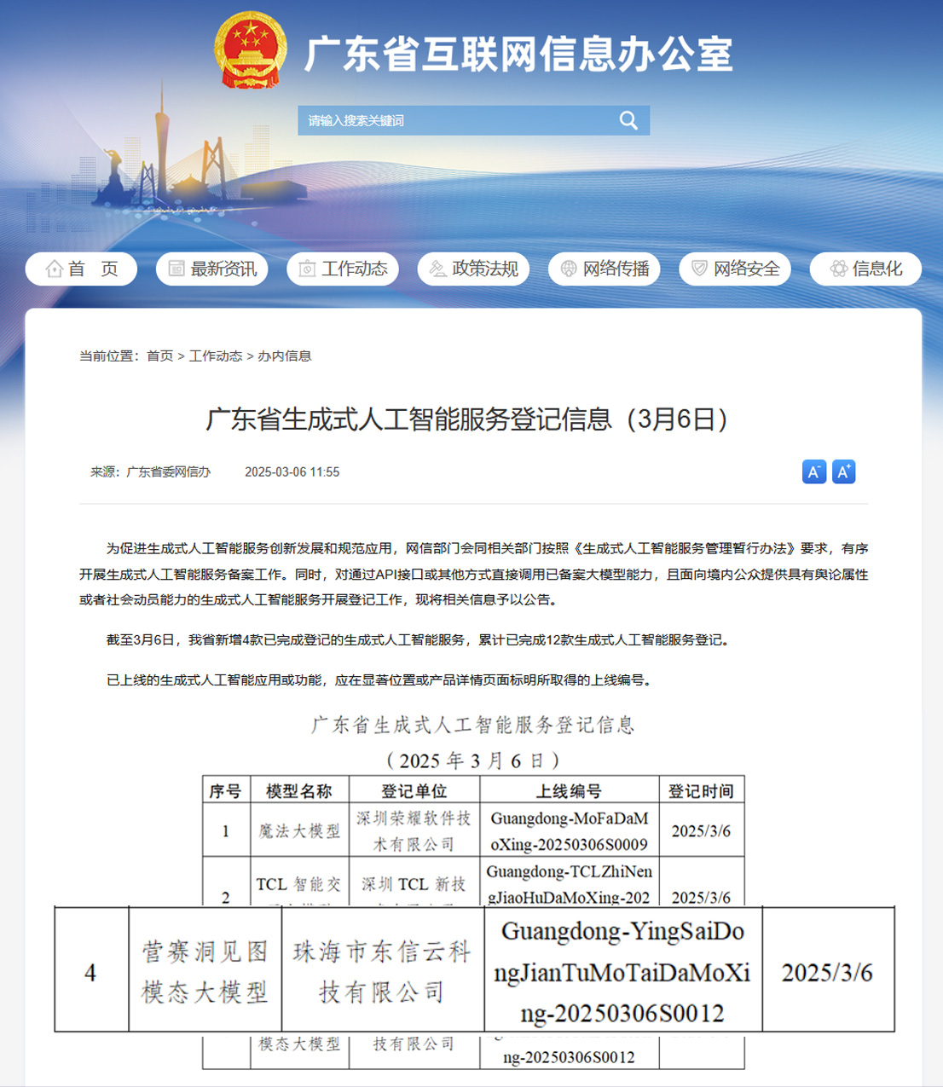Click the 魔法大模型 table cell

[299, 830]
